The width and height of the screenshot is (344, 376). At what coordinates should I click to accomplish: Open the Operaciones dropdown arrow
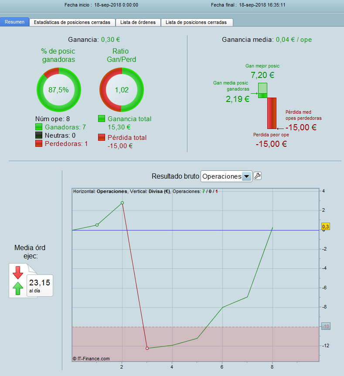246,176
